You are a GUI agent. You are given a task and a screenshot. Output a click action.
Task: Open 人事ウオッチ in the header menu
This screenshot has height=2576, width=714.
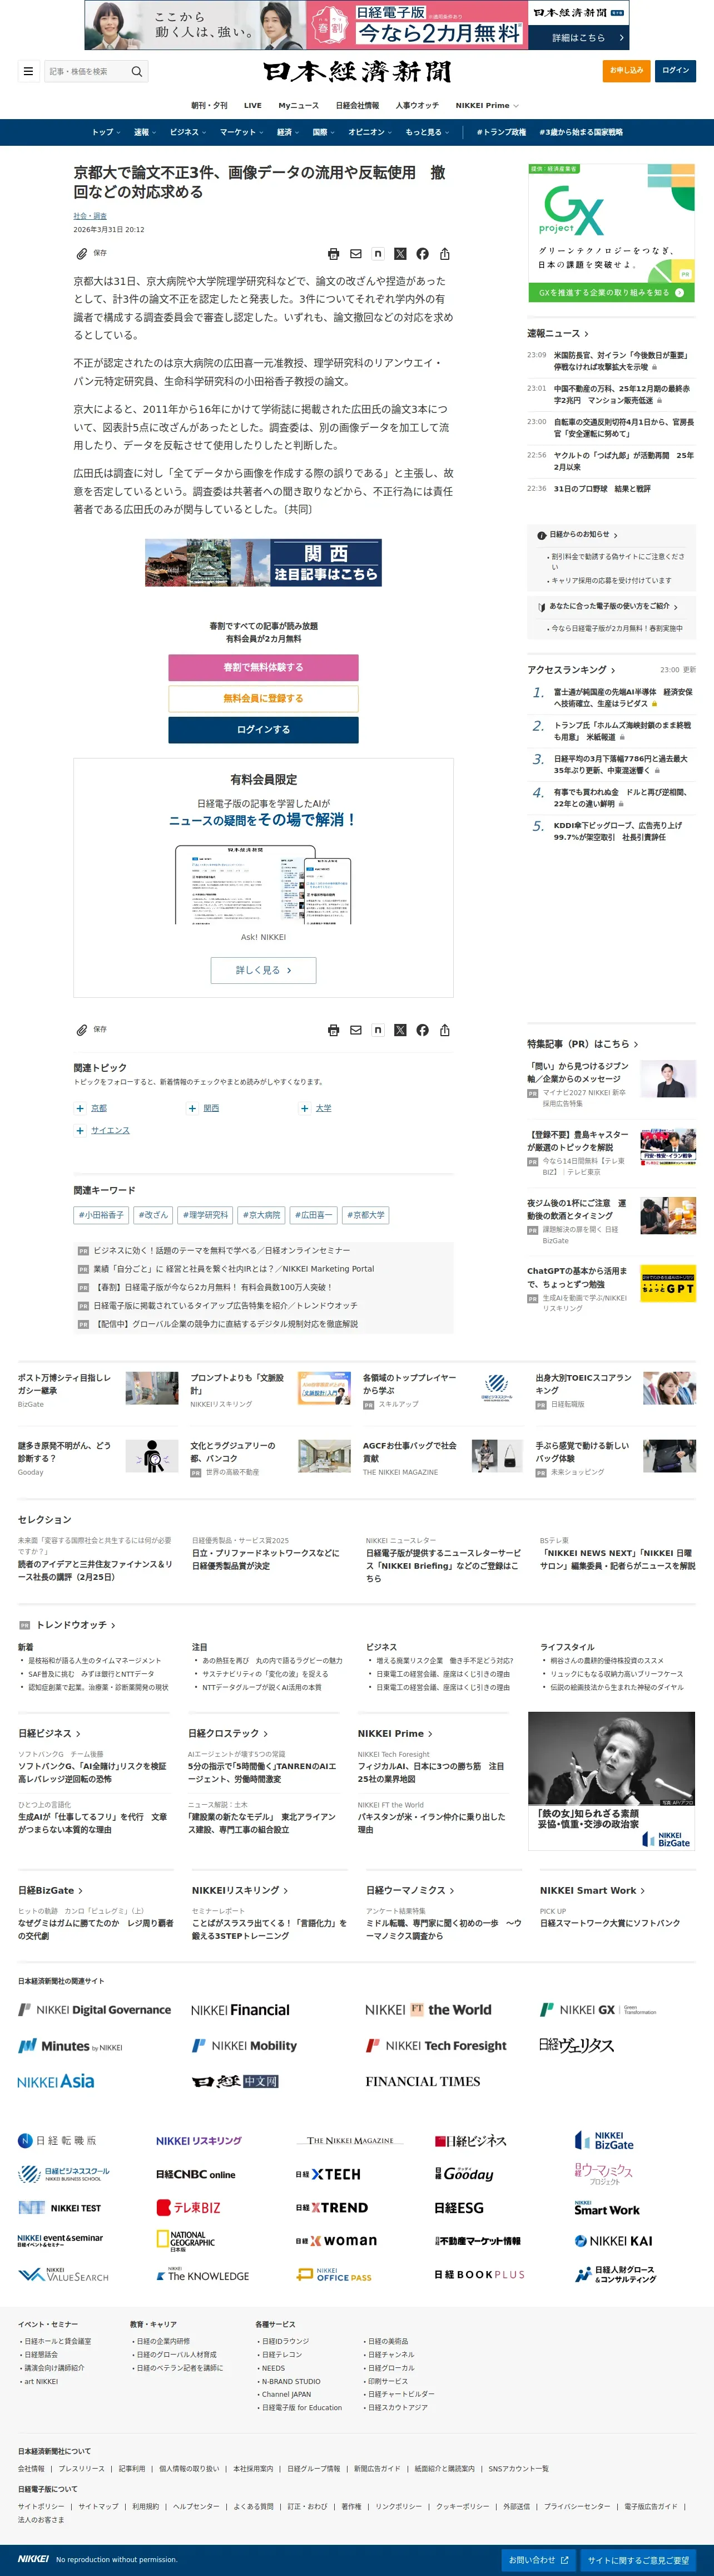418,105
